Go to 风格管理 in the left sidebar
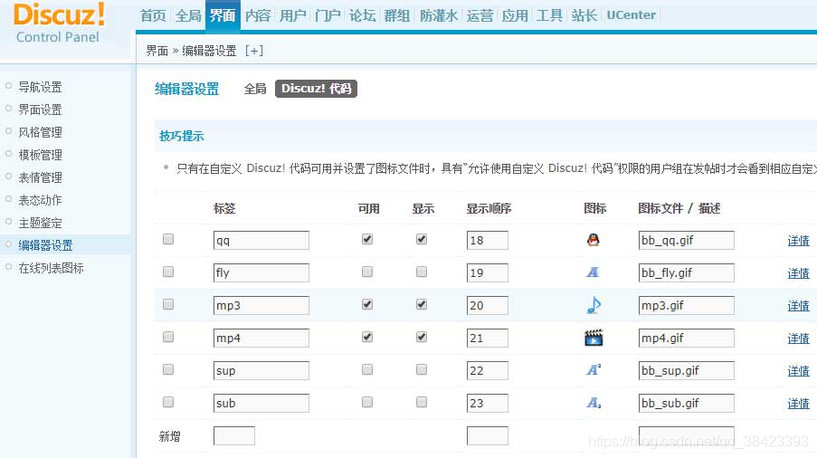 click(x=41, y=132)
